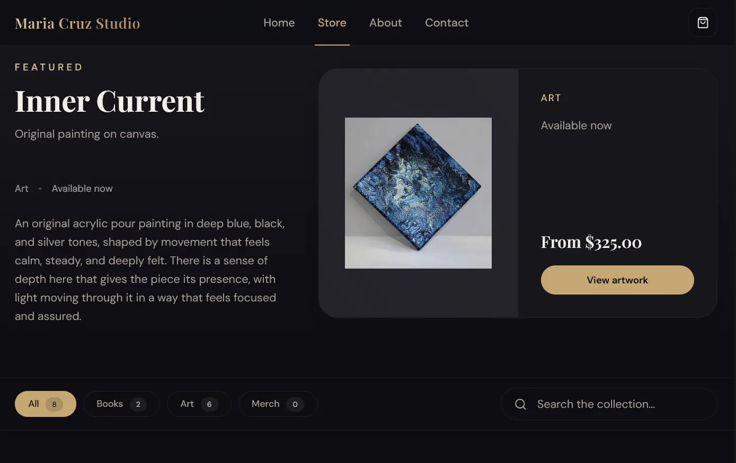This screenshot has width=736, height=463.
Task: Click the count badge on Books filter
Action: [138, 404]
